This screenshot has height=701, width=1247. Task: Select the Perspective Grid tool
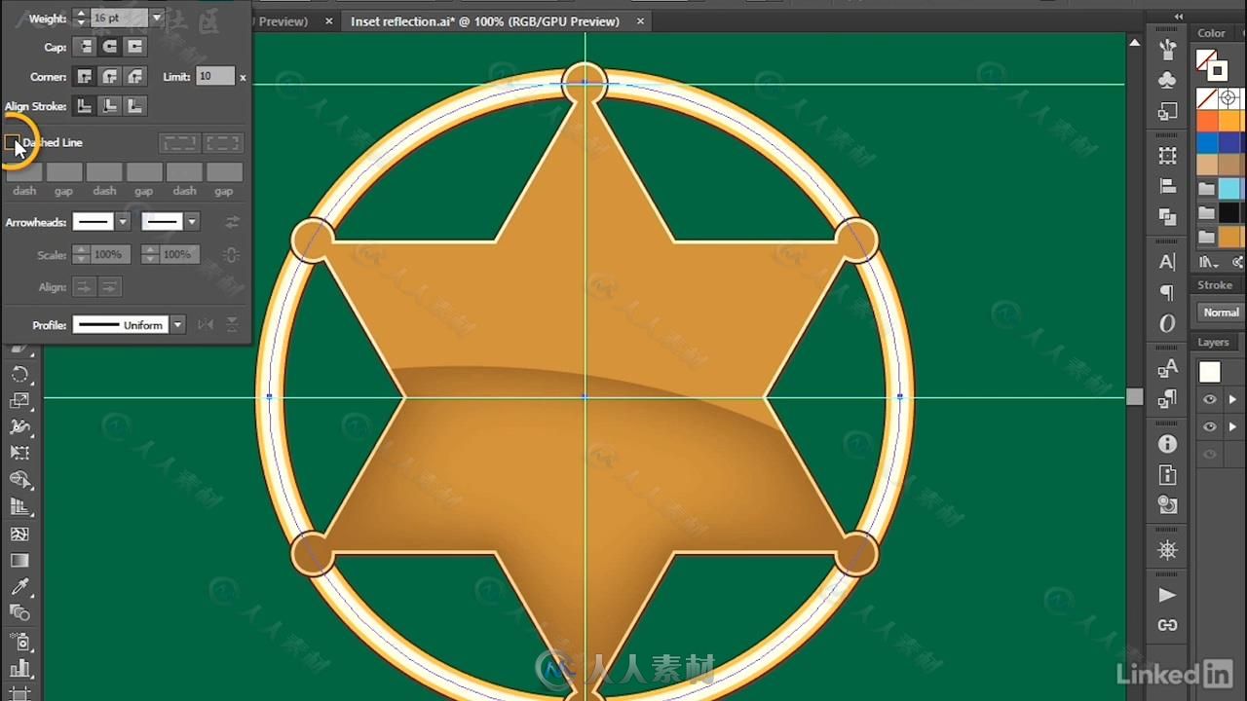[19, 506]
